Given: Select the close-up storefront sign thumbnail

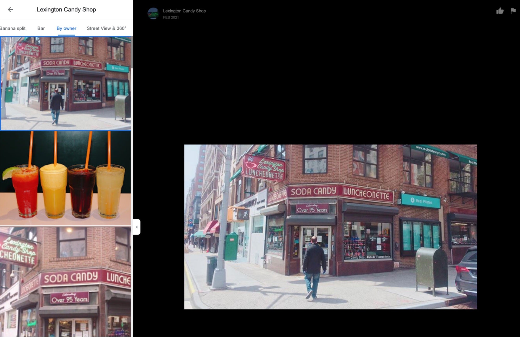Looking at the screenshot, I should (66, 282).
